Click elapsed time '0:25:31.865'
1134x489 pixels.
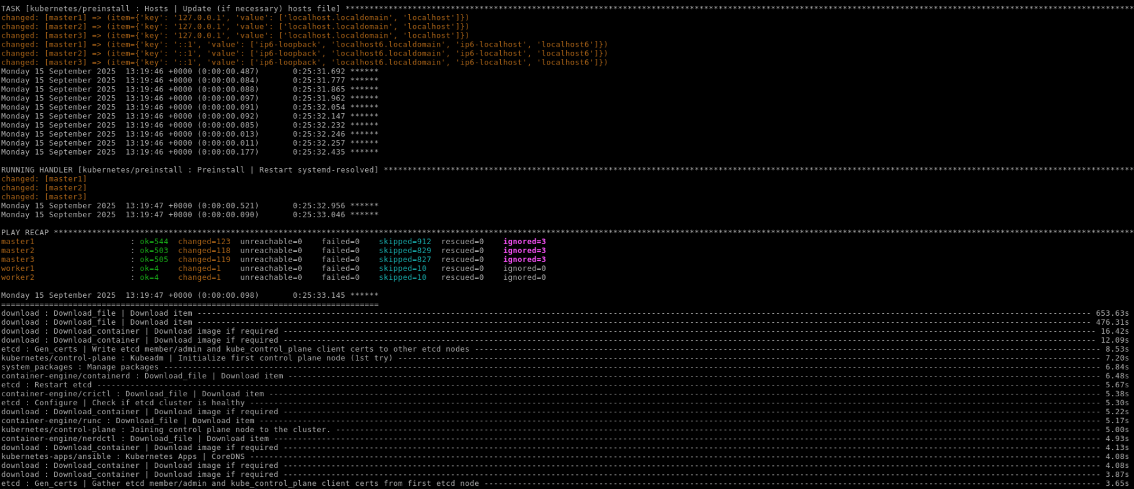click(x=319, y=89)
